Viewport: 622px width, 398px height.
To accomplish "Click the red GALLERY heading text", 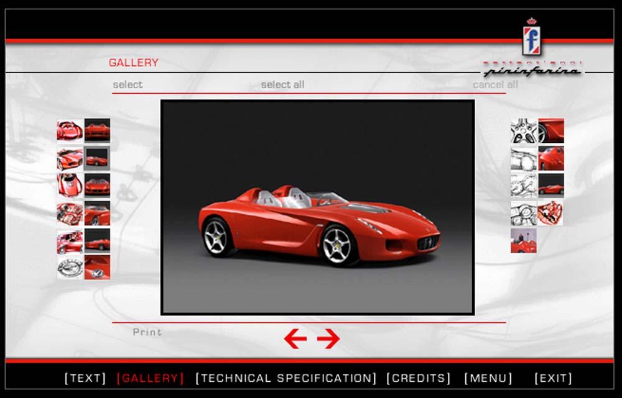I will (134, 63).
